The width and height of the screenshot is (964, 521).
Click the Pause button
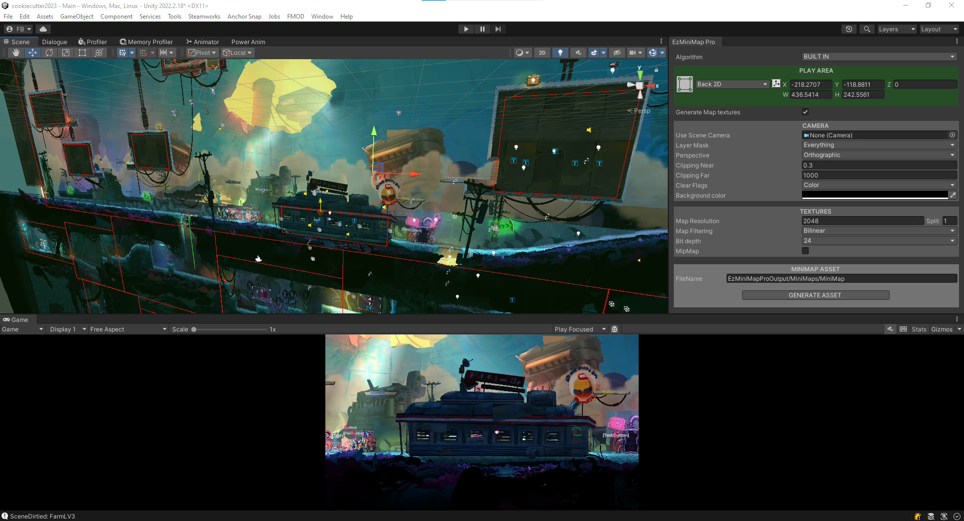click(482, 29)
